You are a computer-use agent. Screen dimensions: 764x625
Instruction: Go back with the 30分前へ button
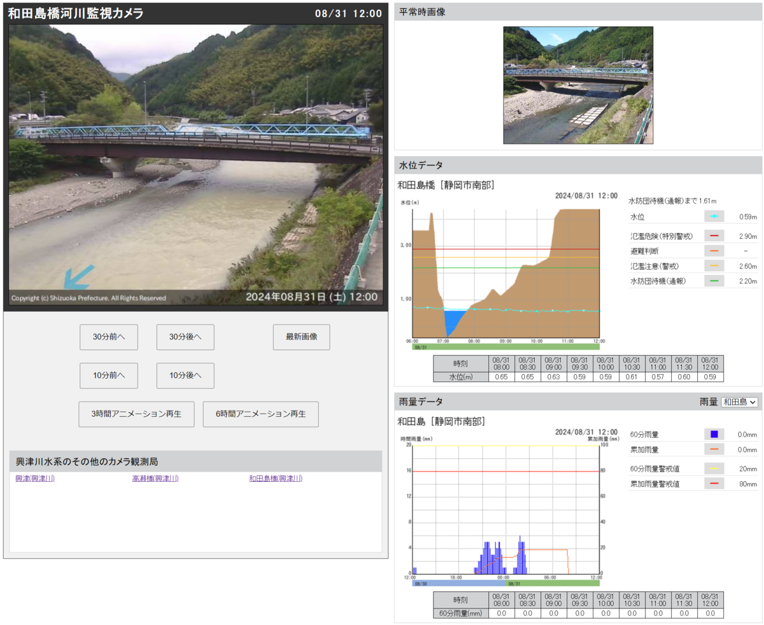click(108, 337)
